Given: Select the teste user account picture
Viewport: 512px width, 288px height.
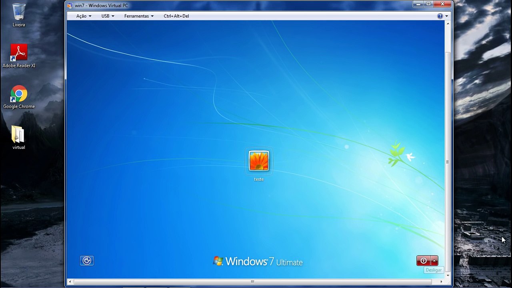Looking at the screenshot, I should 259,161.
